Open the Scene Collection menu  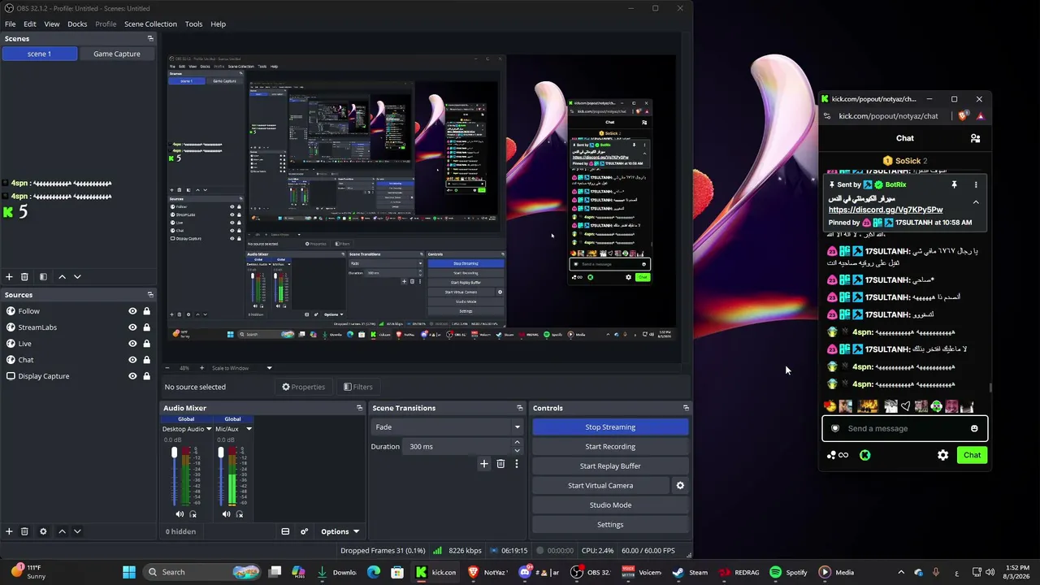point(150,24)
